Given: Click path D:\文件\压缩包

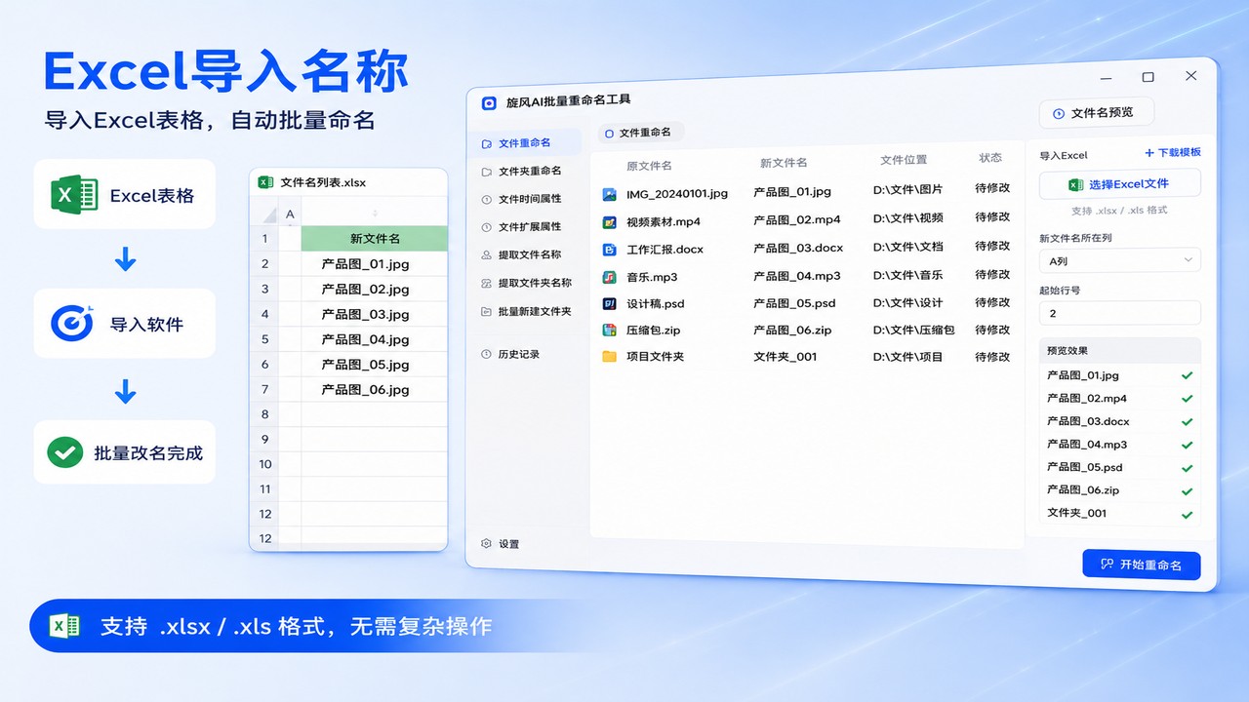Looking at the screenshot, I should pos(913,331).
